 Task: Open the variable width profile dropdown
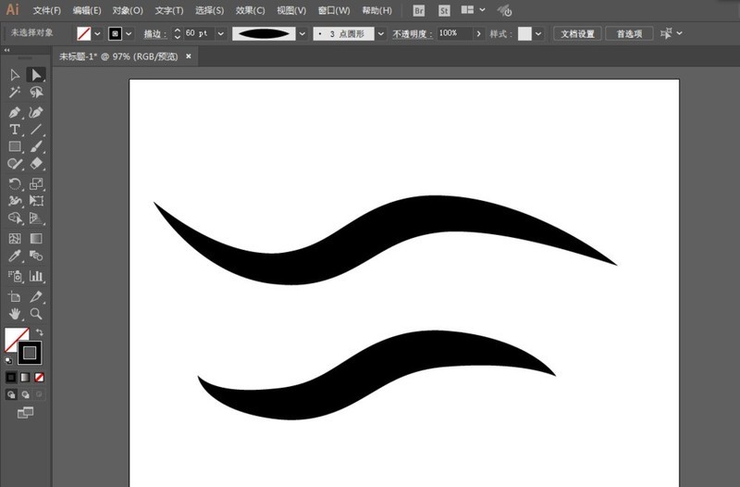302,33
